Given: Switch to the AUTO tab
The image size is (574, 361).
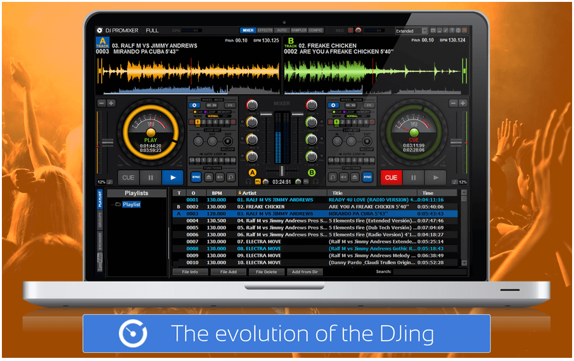Looking at the screenshot, I should [x=282, y=30].
